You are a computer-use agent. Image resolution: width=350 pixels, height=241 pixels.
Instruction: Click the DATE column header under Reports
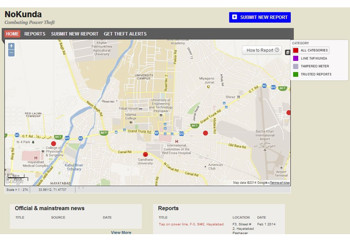click(261, 217)
